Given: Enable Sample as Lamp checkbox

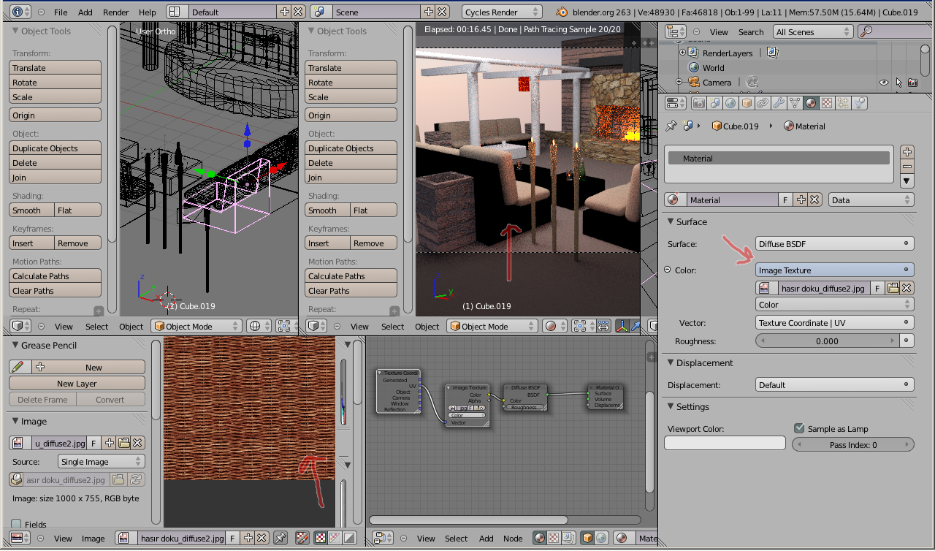Looking at the screenshot, I should point(799,428).
